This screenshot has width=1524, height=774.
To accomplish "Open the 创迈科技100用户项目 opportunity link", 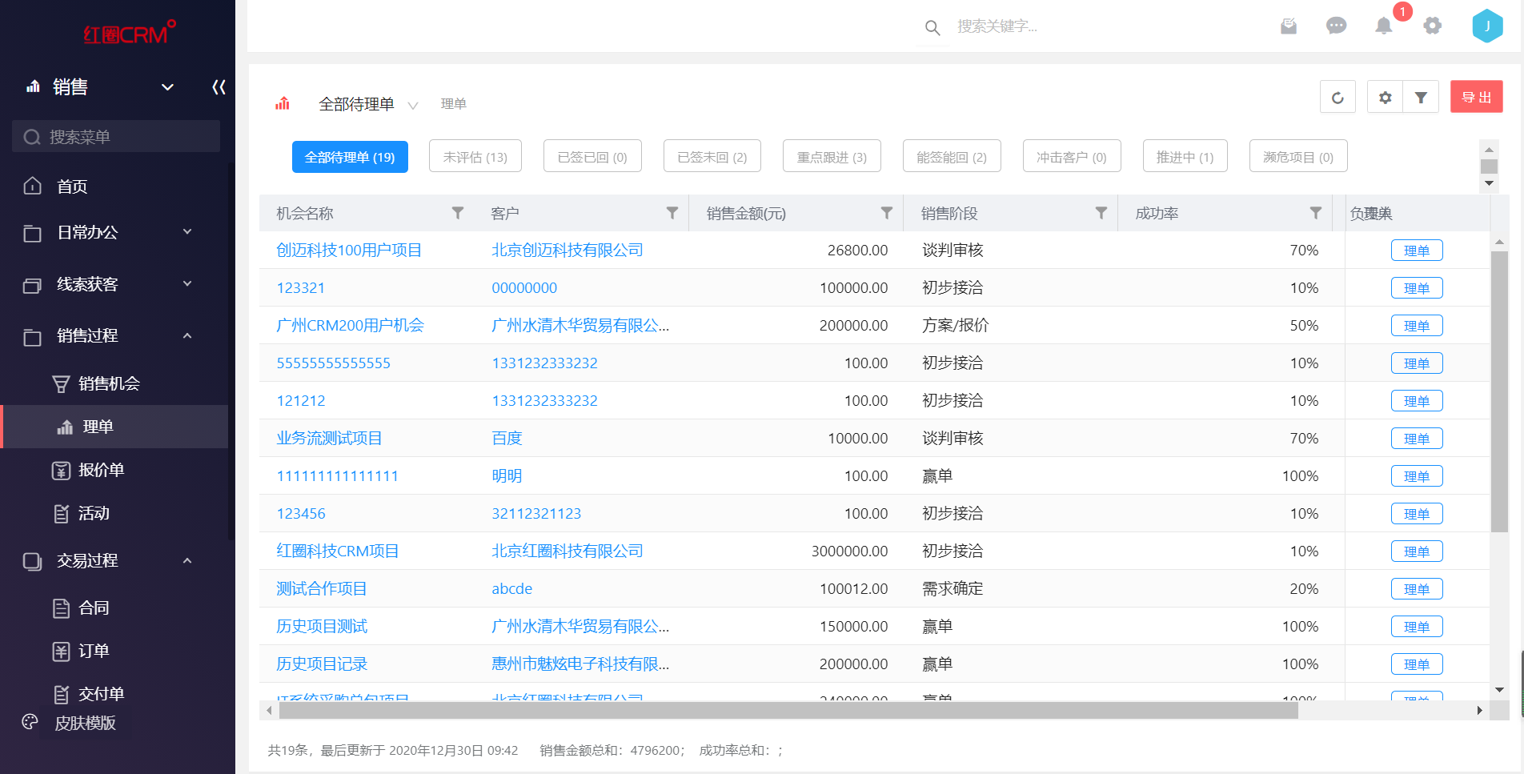I will 349,251.
